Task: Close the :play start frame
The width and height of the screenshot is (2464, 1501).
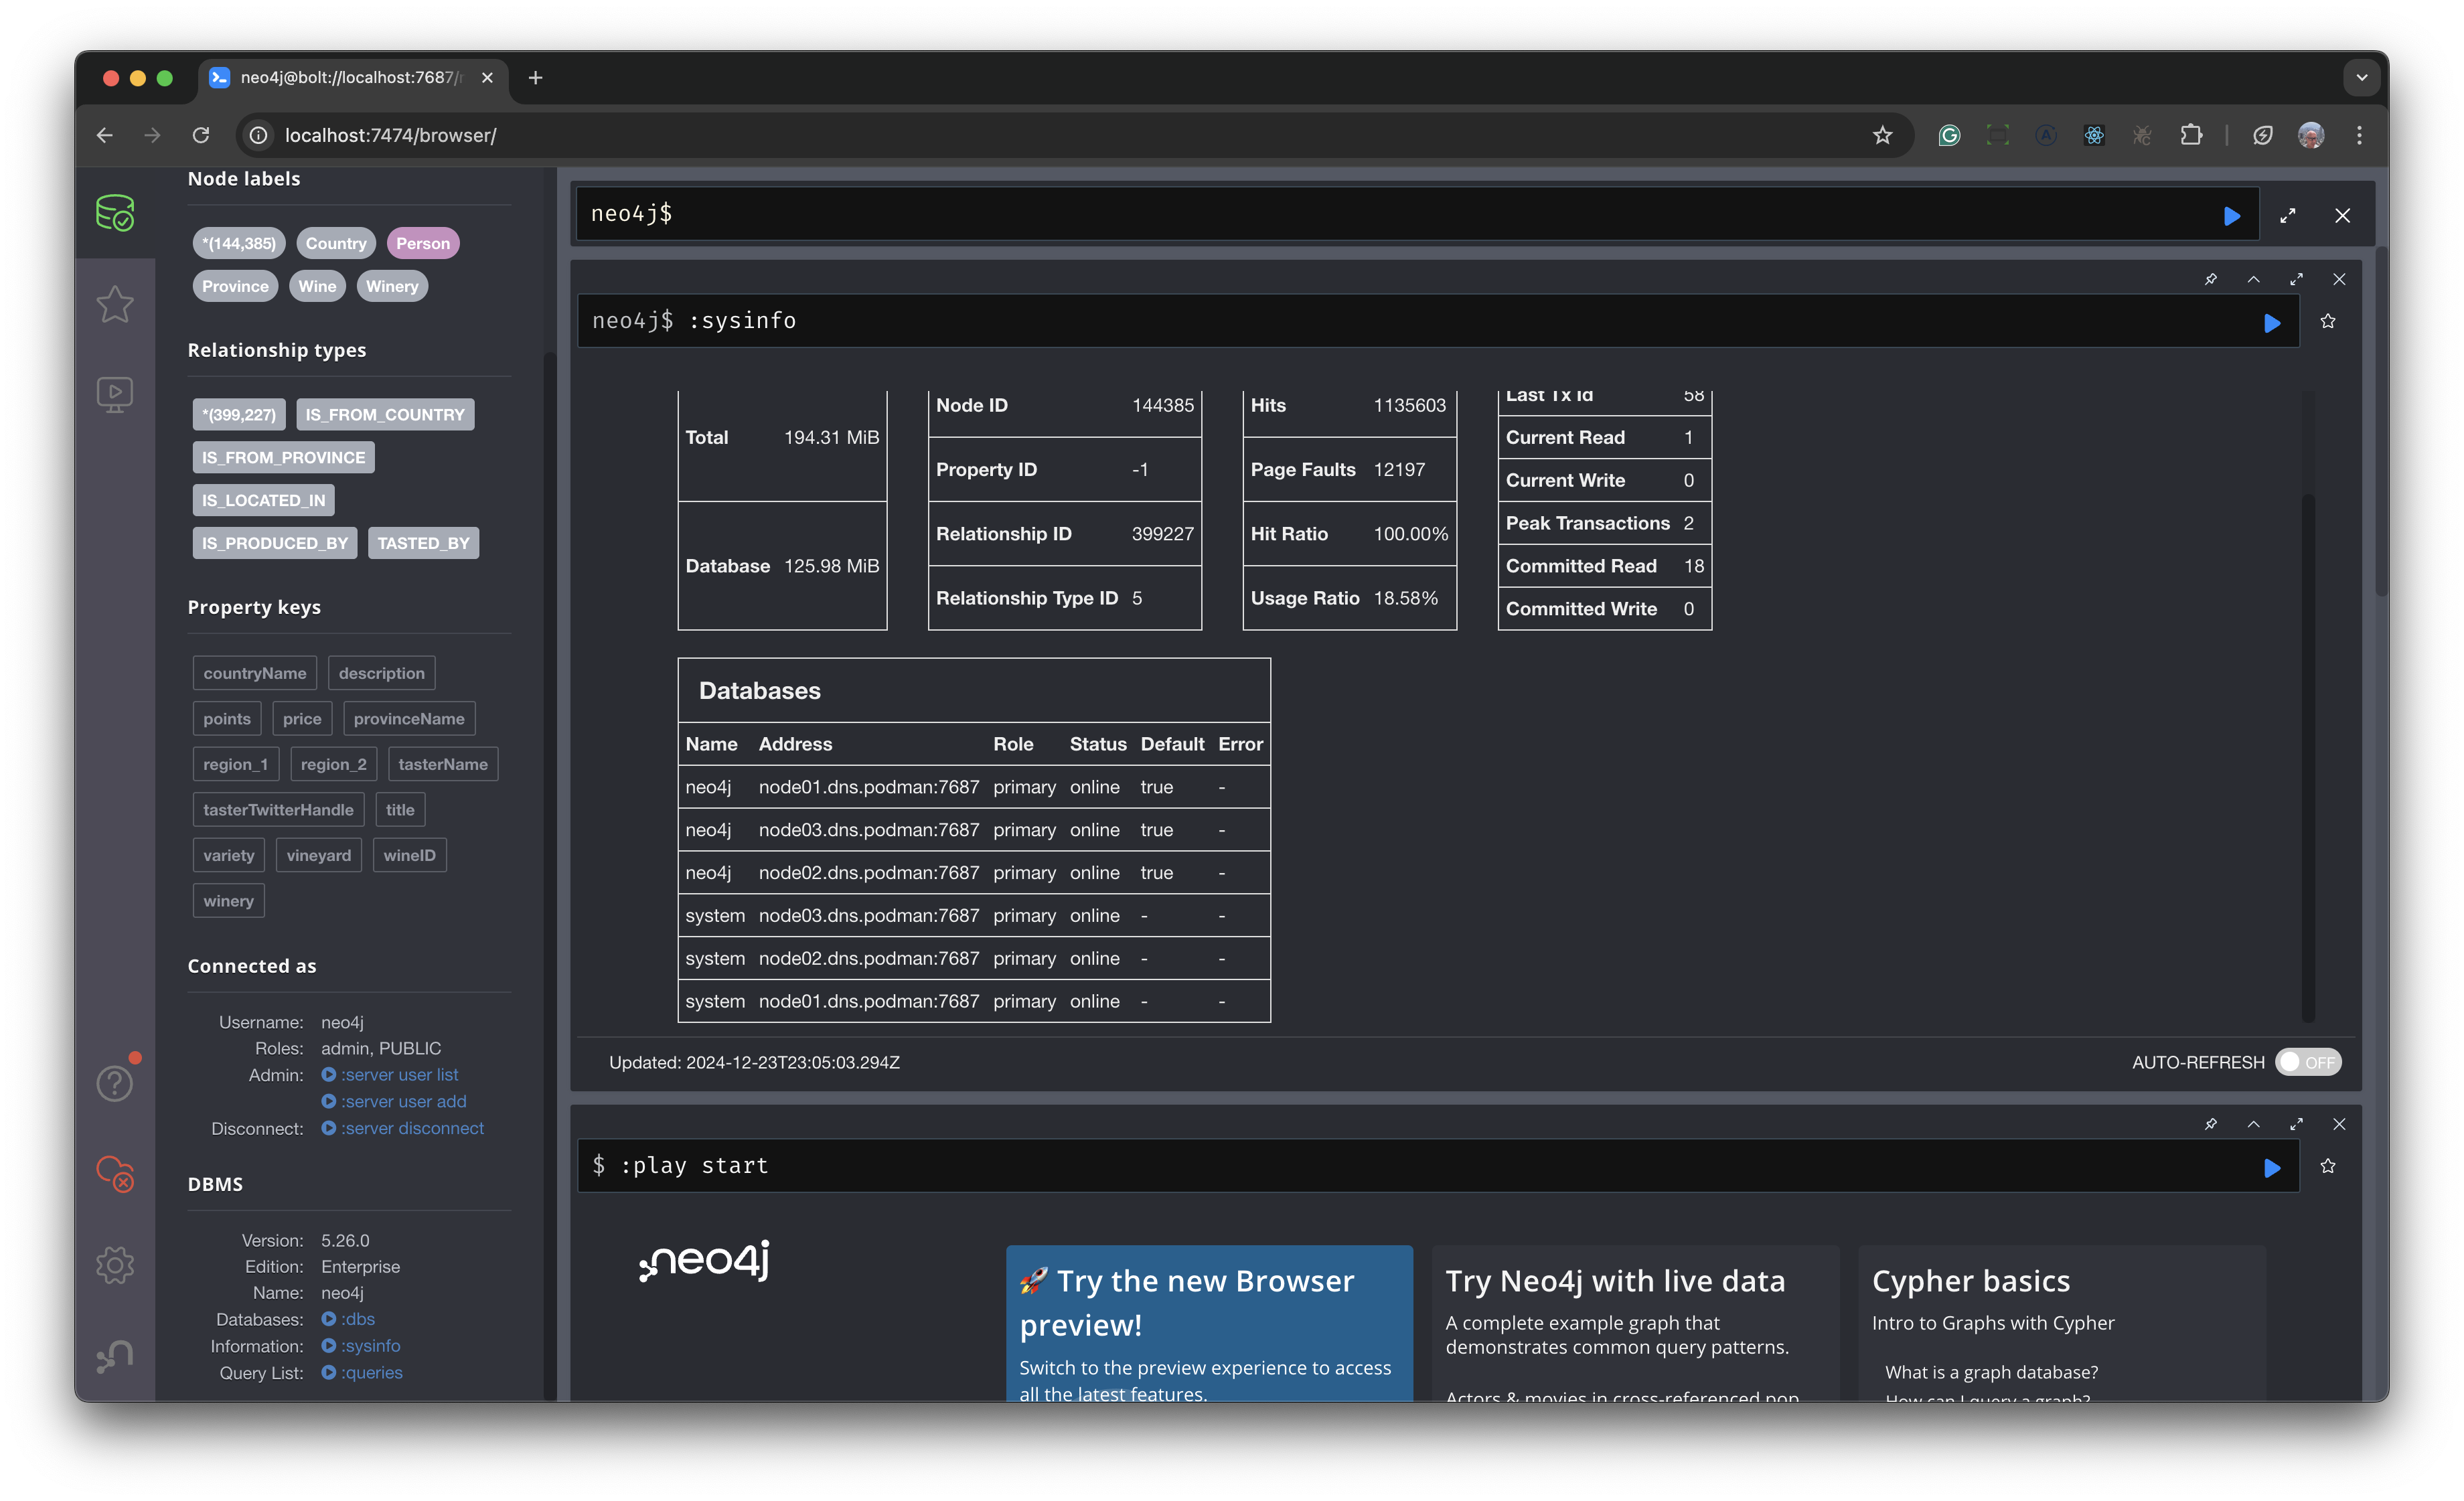Action: click(x=2339, y=1124)
